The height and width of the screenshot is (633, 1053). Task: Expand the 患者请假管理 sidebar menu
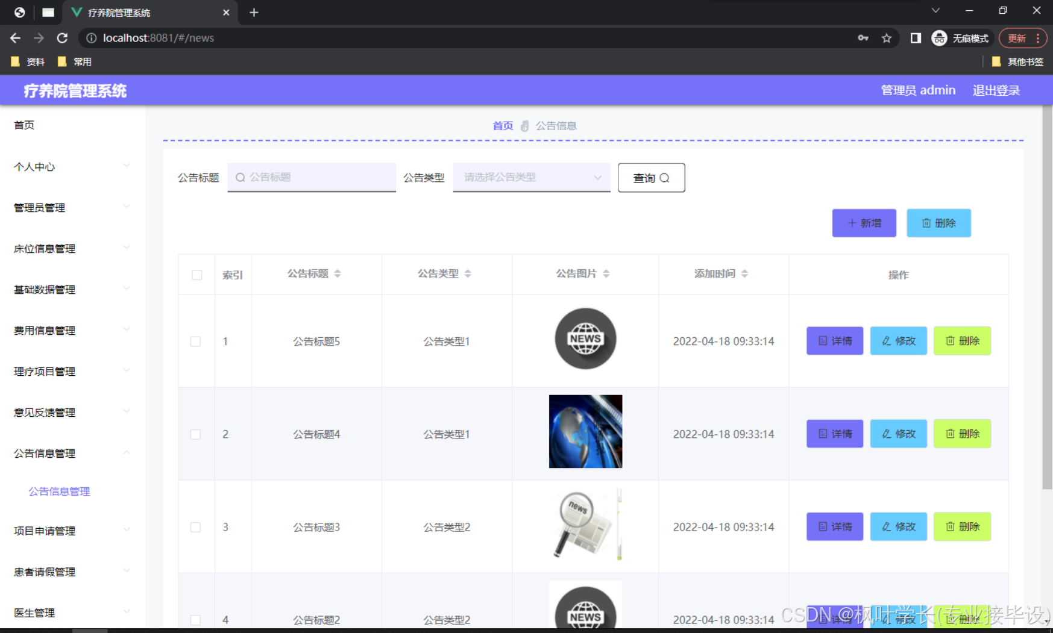click(x=72, y=572)
